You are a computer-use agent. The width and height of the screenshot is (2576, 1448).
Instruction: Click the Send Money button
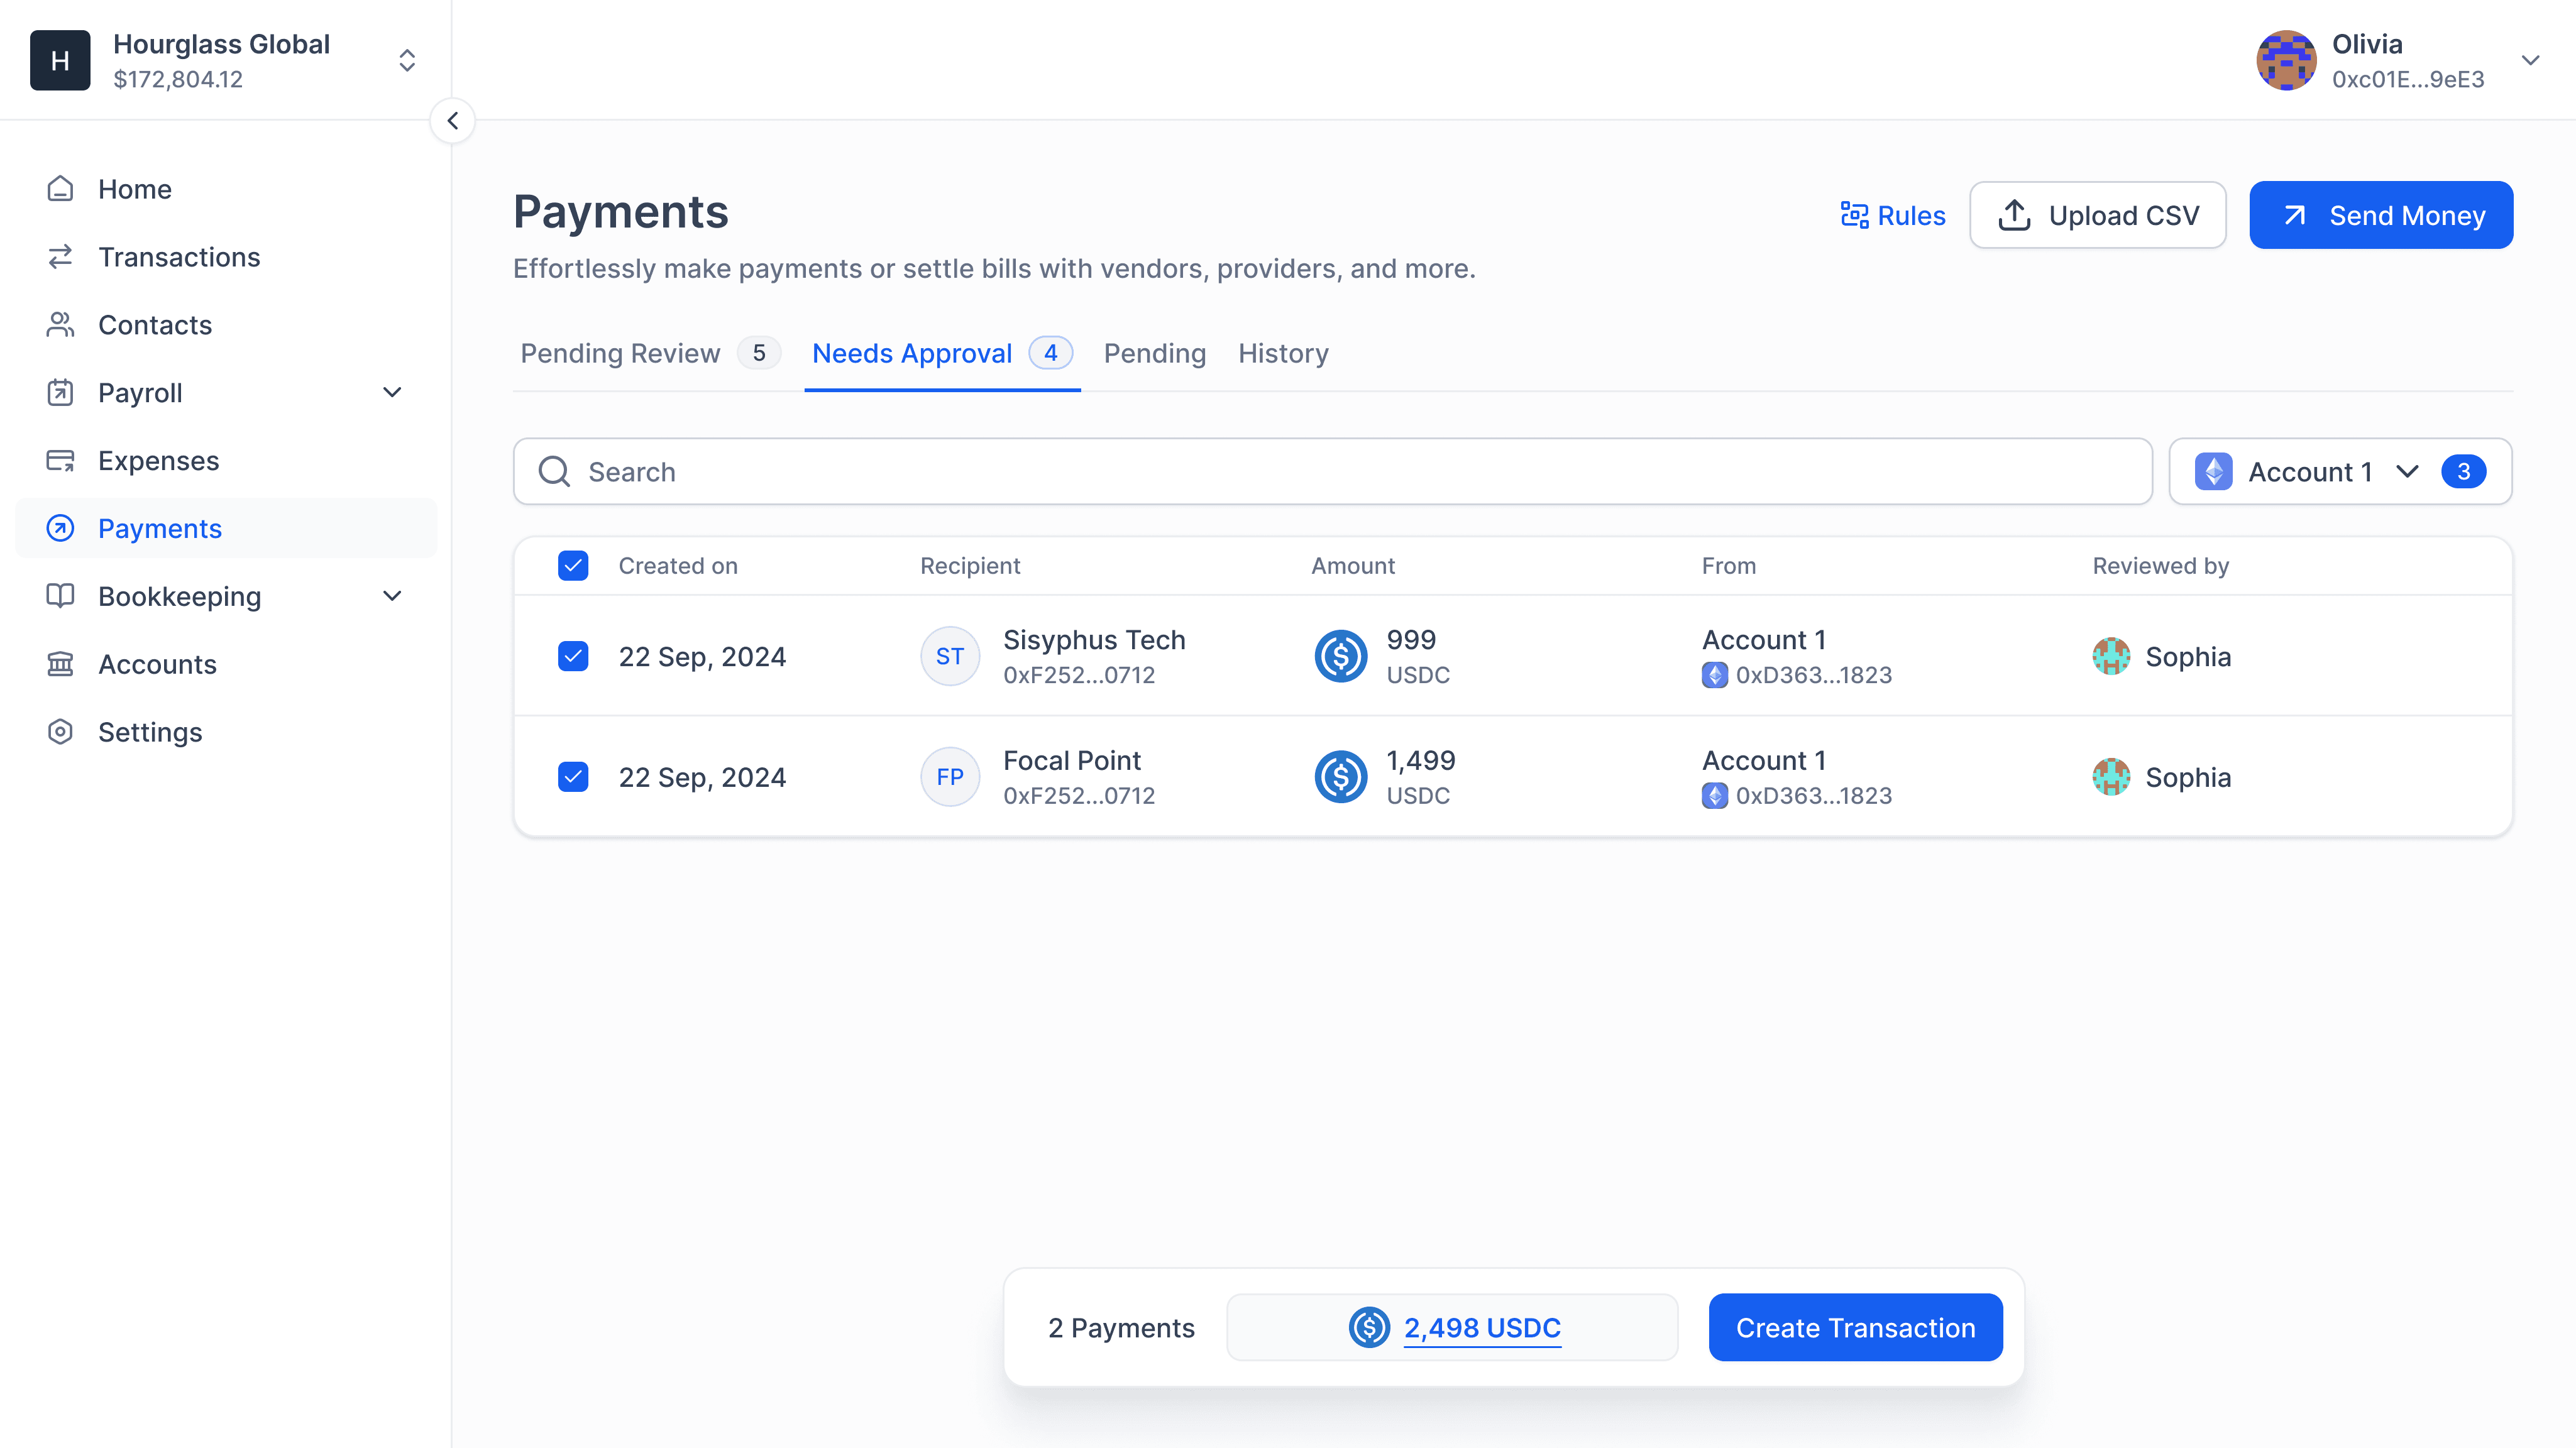[x=2381, y=214]
